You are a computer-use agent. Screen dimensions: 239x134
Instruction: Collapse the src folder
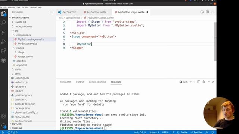[32, 31]
